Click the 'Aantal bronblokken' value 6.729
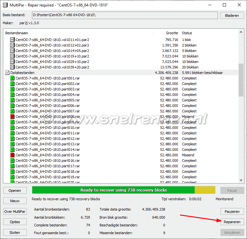247x239 pixels. [x=85, y=217]
